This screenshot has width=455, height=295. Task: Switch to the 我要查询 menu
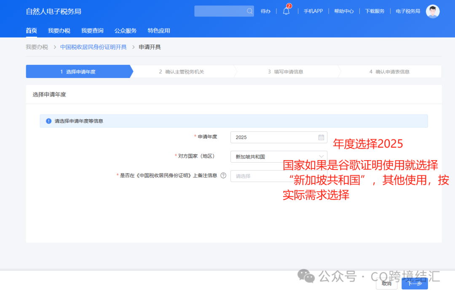pyautogui.click(x=92, y=30)
